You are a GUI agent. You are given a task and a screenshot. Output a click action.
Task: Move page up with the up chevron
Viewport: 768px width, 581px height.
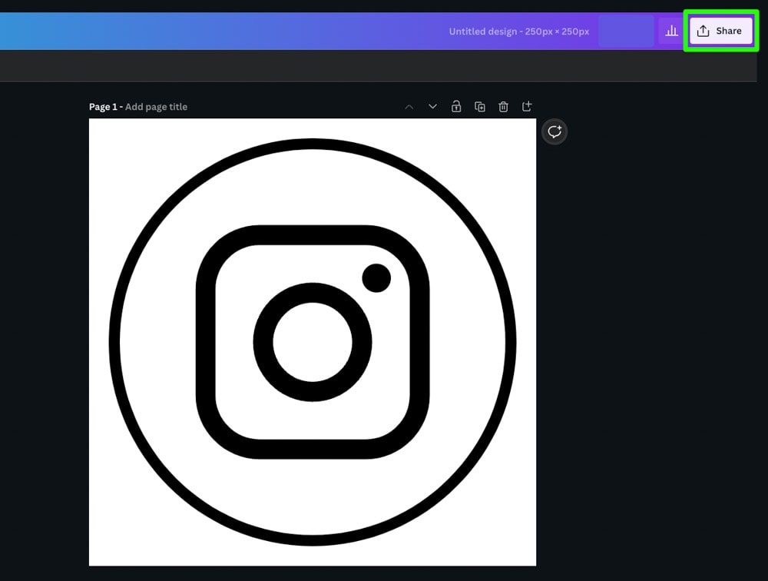[409, 106]
